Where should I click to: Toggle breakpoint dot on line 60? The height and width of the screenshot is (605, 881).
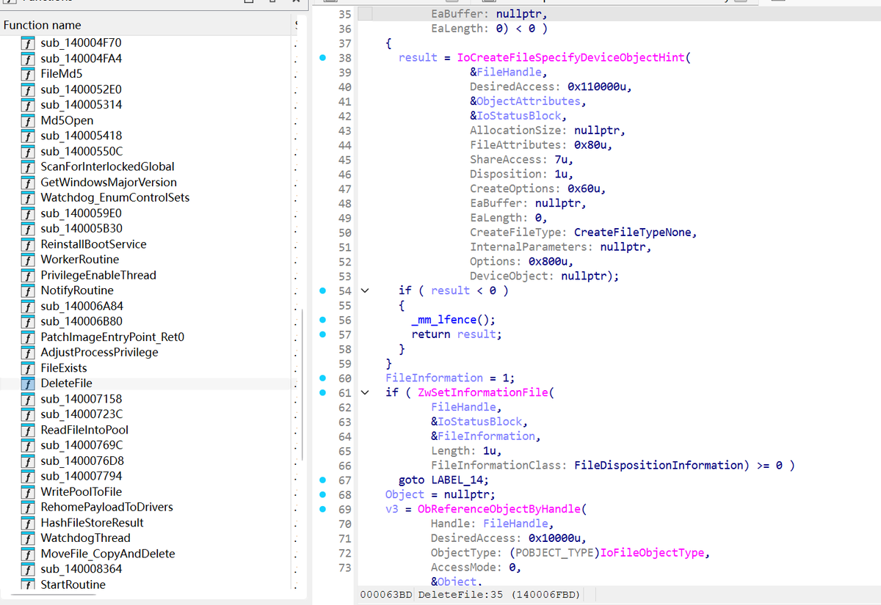point(323,378)
